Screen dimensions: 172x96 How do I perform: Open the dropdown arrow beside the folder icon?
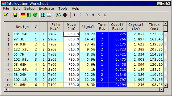pos(11,15)
